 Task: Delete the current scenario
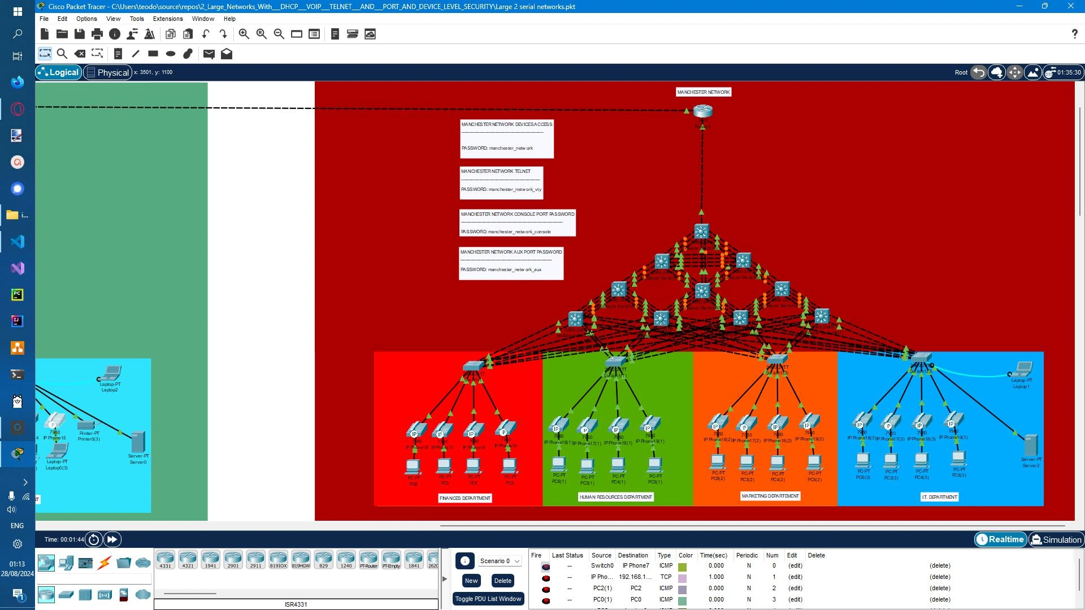point(502,581)
